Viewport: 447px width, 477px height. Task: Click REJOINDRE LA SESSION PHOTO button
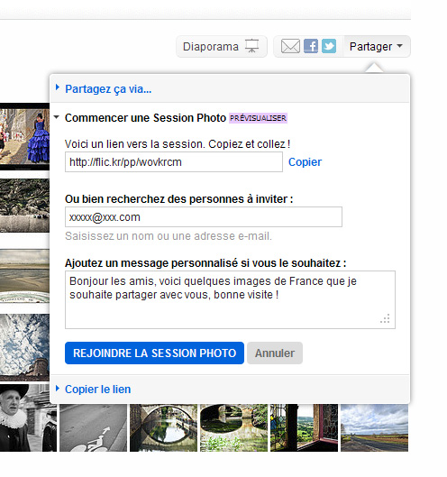tap(154, 353)
